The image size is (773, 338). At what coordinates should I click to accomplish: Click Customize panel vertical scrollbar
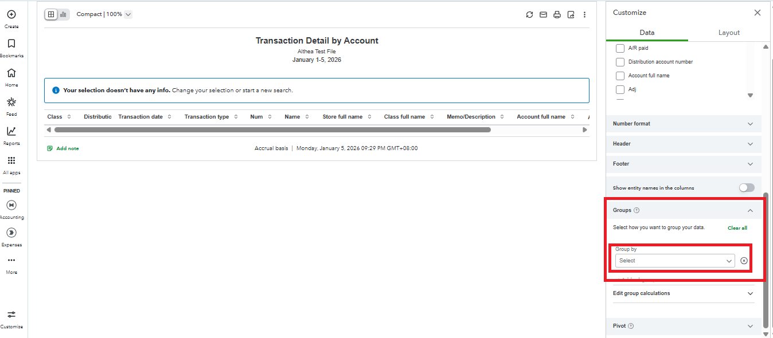point(766,261)
